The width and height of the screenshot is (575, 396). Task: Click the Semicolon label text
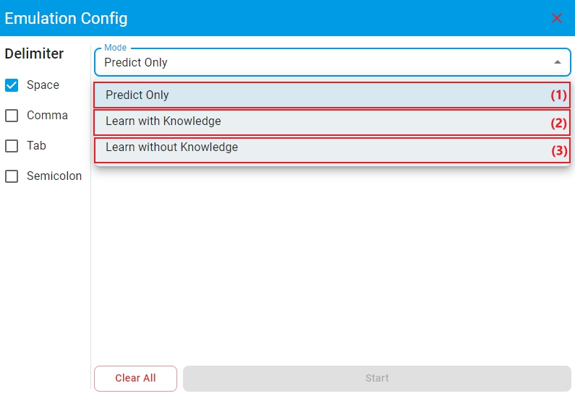(54, 176)
